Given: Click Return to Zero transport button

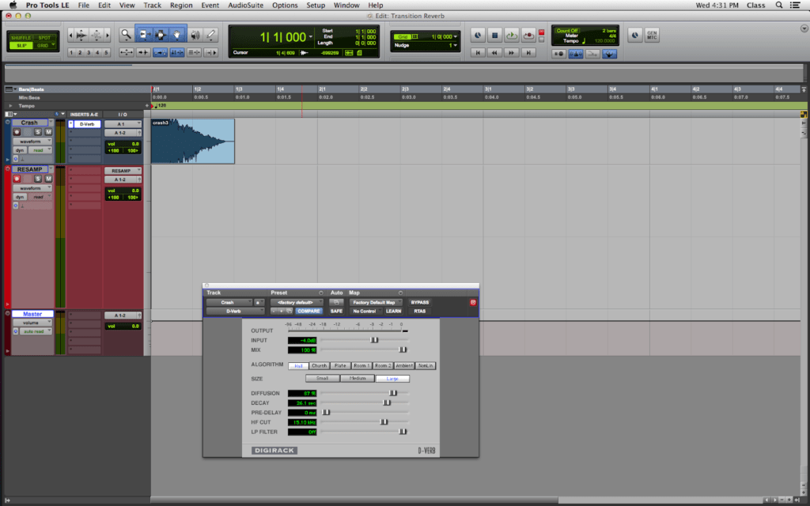Looking at the screenshot, I should 477,53.
